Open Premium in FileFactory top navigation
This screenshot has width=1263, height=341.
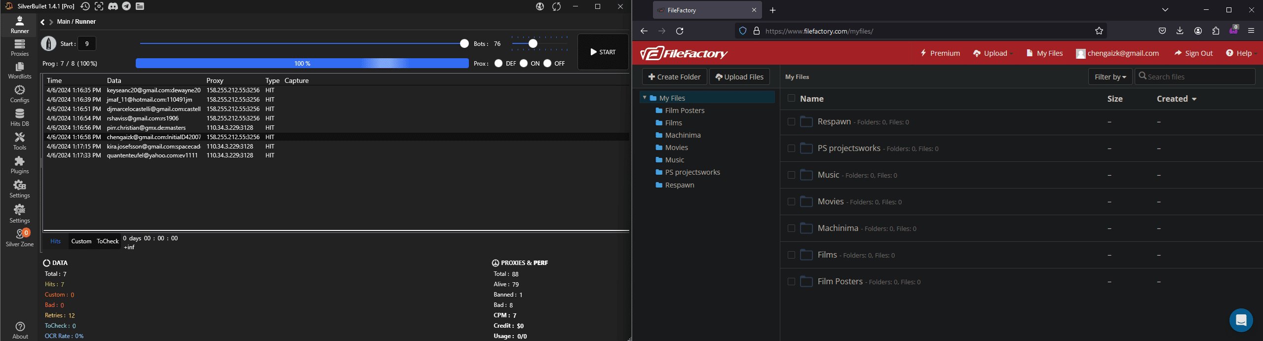tap(940, 53)
